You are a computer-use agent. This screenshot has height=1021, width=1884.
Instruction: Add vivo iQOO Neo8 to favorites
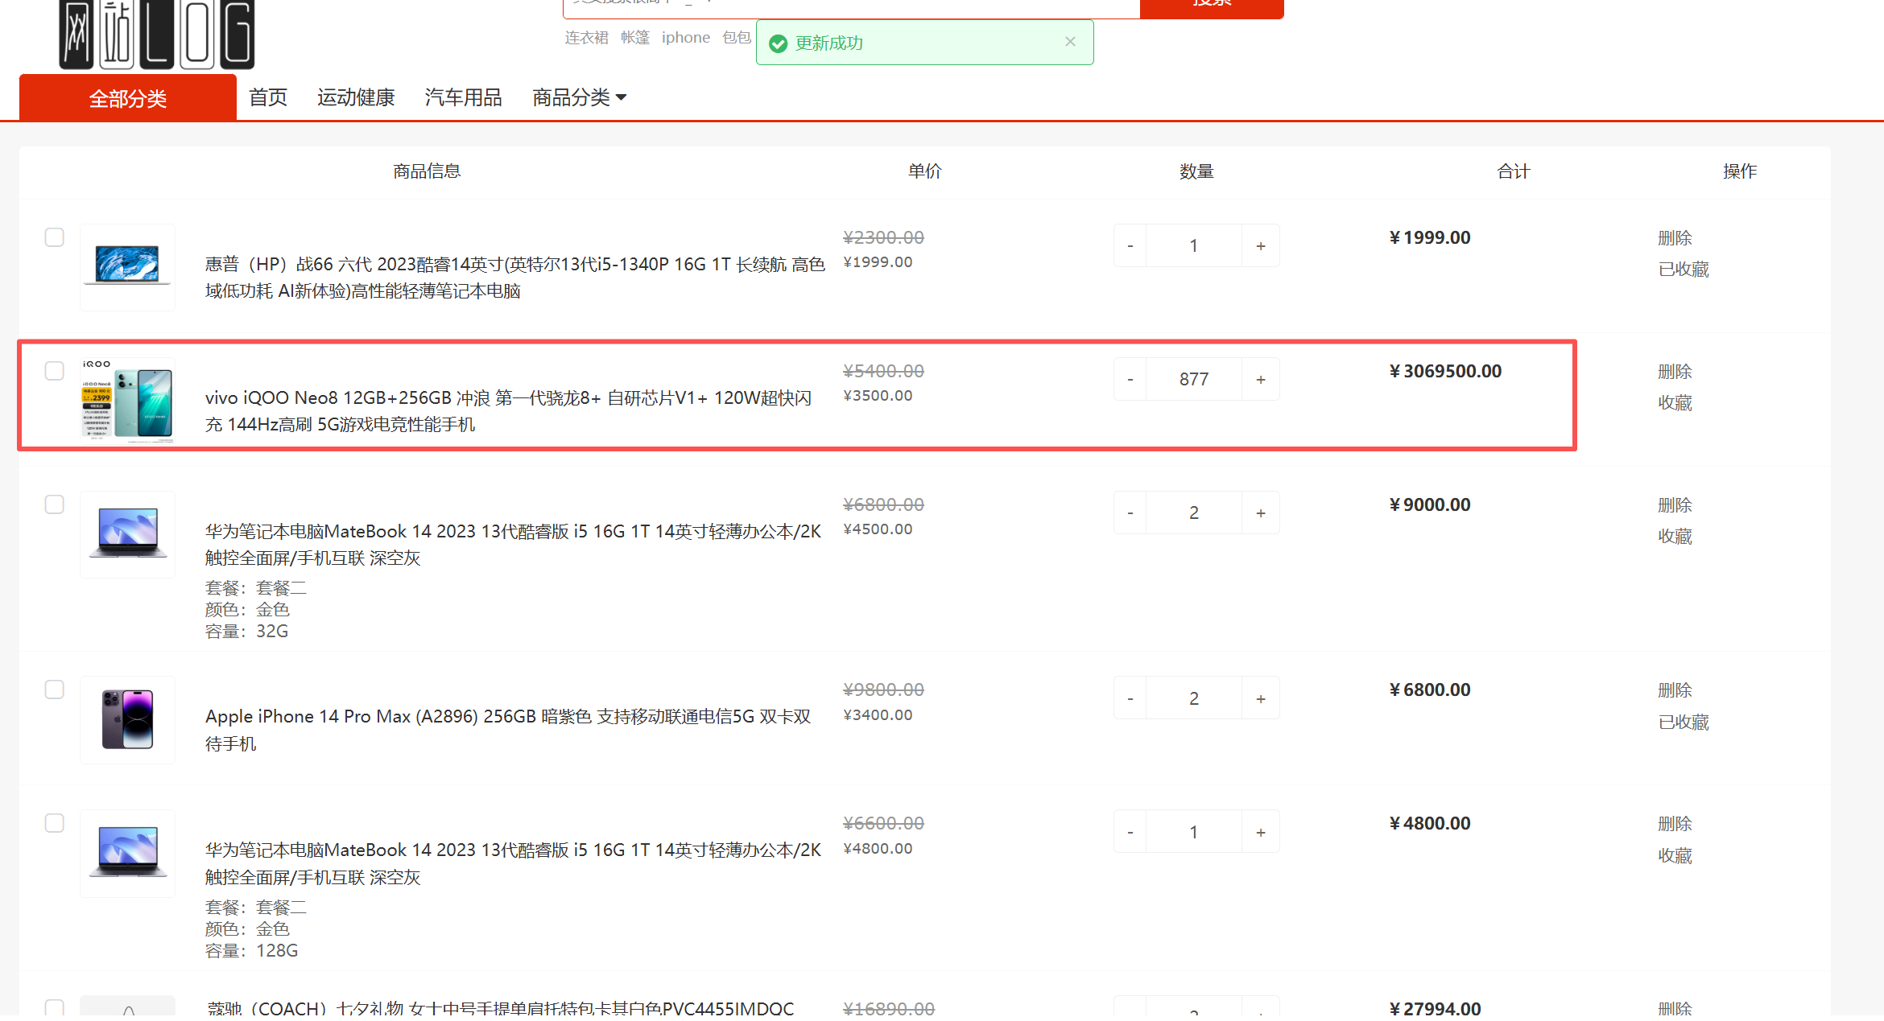click(1675, 403)
